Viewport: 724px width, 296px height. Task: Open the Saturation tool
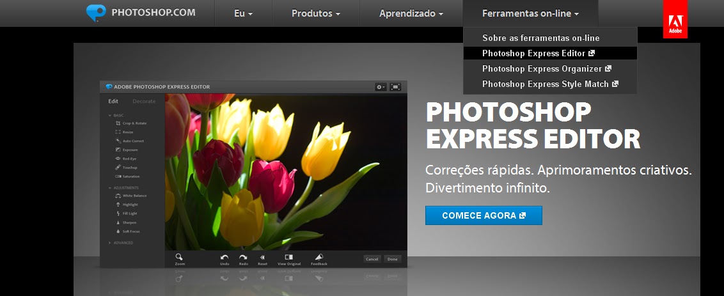coord(127,176)
